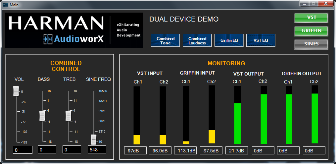The height and width of the screenshot is (164, 336).
Task: Toggle the green VST source button
Action: (x=311, y=18)
